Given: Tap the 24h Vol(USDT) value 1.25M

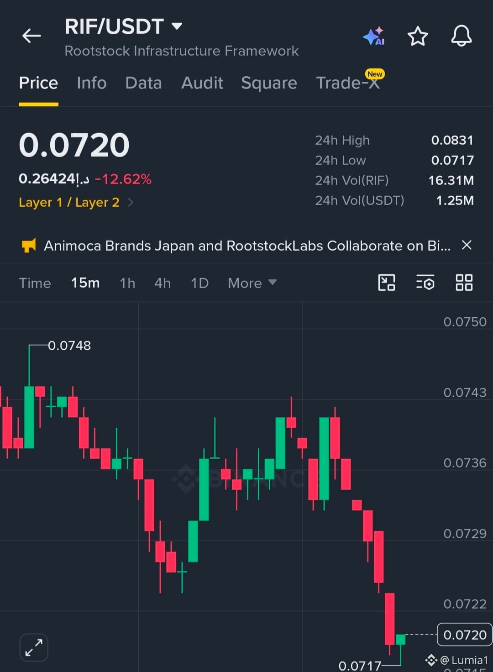Looking at the screenshot, I should [455, 200].
